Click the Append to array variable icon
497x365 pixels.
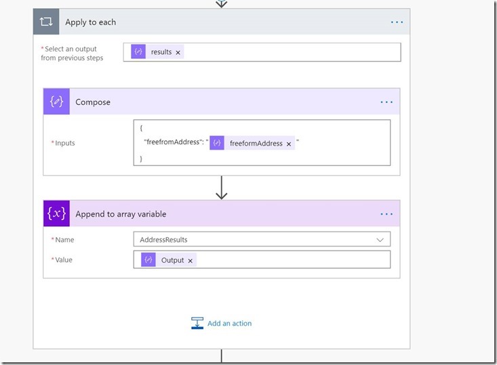56,214
